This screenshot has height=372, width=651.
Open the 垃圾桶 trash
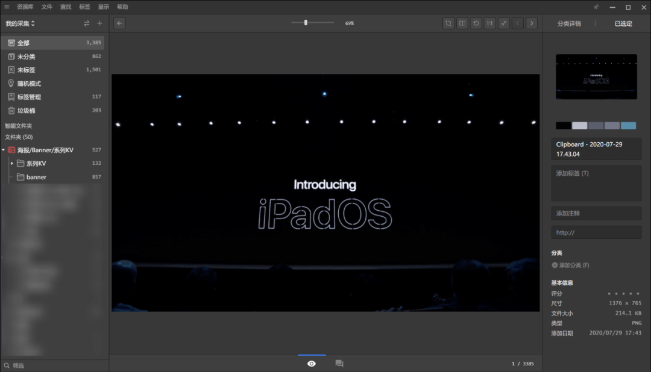tap(52, 110)
